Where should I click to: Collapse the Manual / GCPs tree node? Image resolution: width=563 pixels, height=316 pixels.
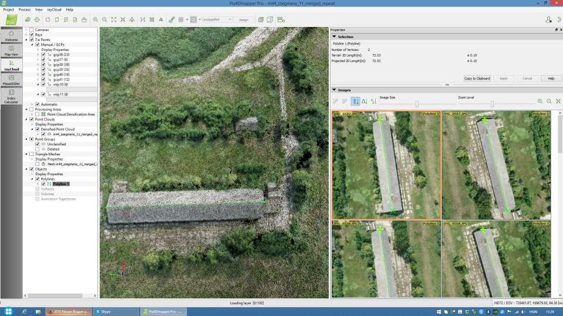32,45
